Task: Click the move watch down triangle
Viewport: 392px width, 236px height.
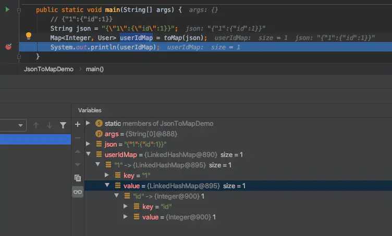Action: click(x=78, y=164)
